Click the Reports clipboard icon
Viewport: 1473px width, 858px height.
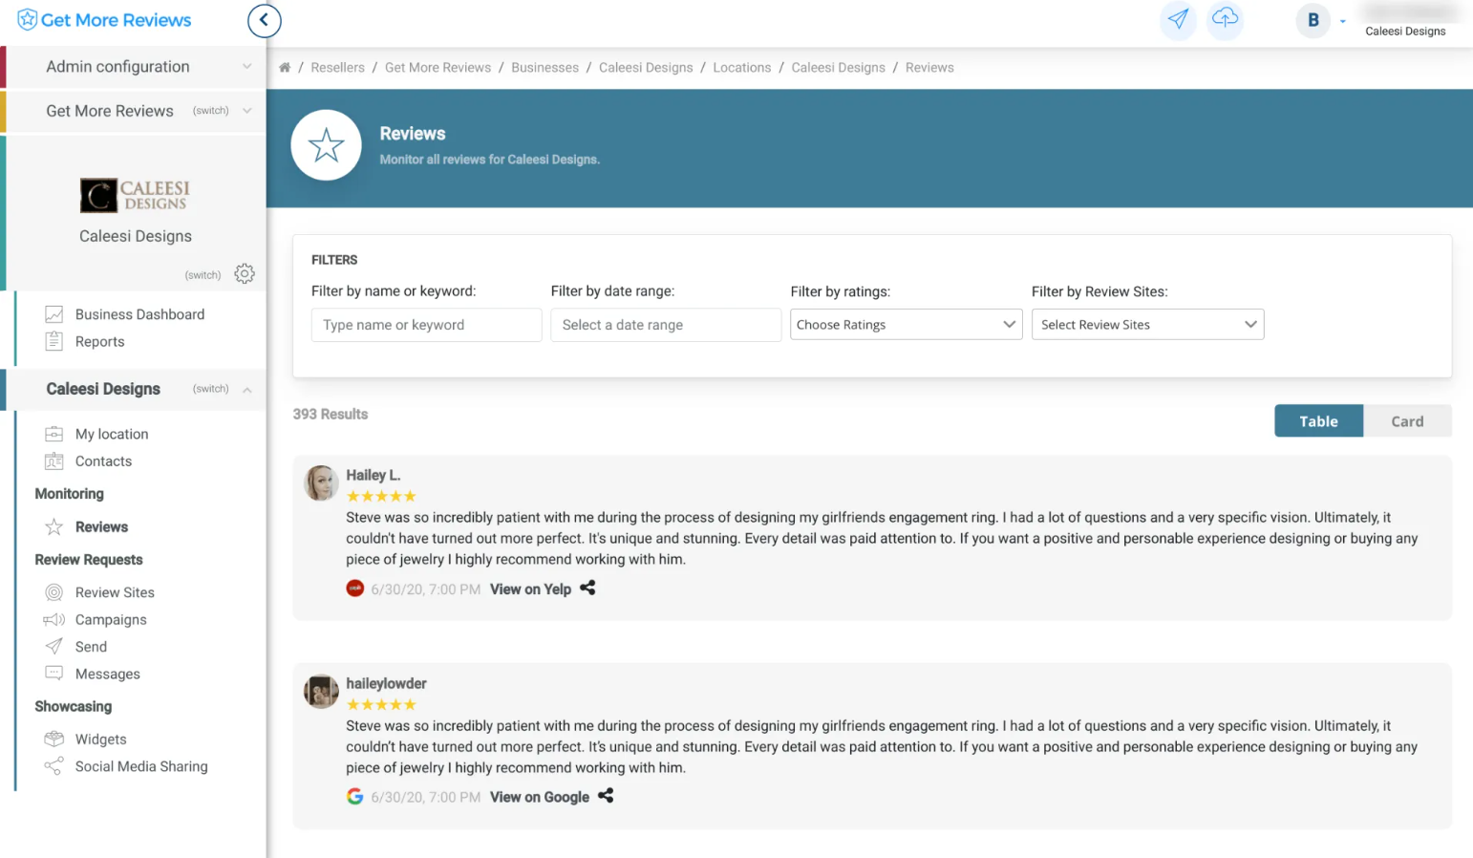pyautogui.click(x=54, y=341)
